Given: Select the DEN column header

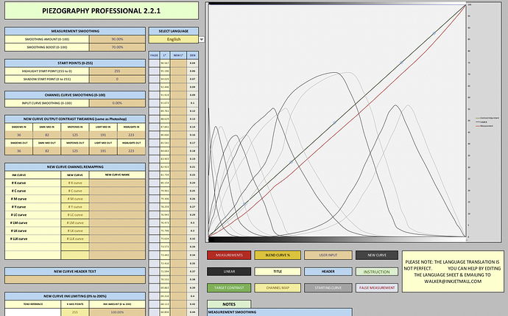Looking at the screenshot, I should 193,55.
